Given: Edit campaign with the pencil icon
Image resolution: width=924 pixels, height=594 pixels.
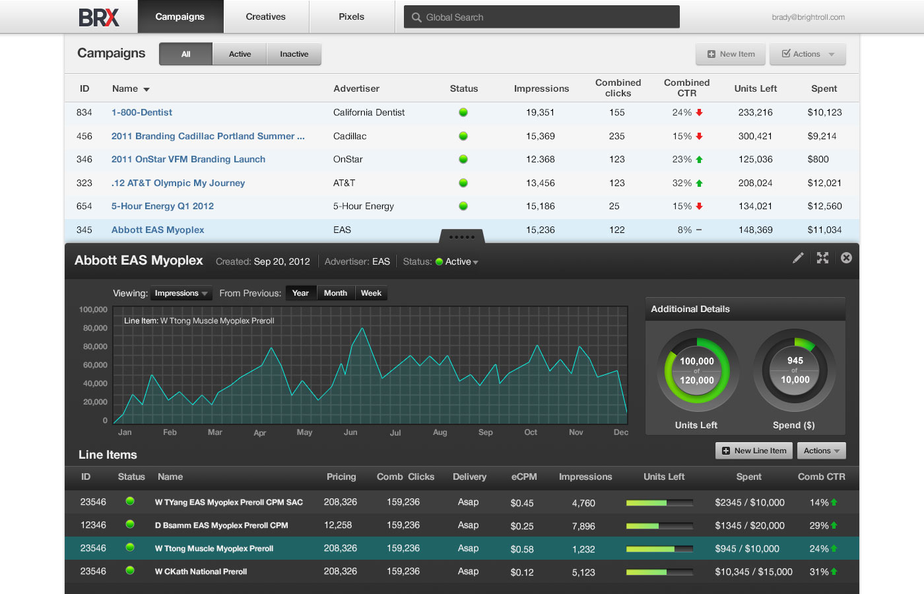Looking at the screenshot, I should click(799, 258).
